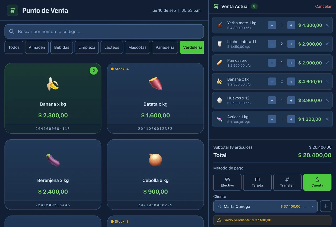Decrease Huevos x 12 quantity
The image size is (336, 227).
click(x=272, y=100)
